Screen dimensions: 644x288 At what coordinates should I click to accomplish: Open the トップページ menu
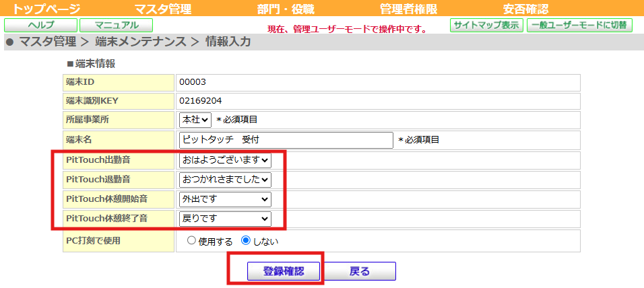point(46,9)
